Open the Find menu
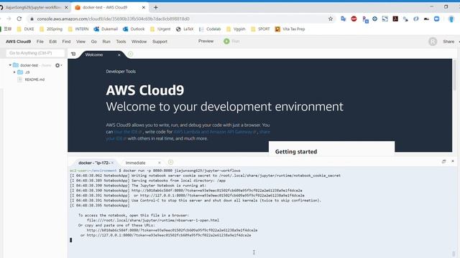Image resolution: width=460 pixels, height=258 pixels. pos(66,42)
